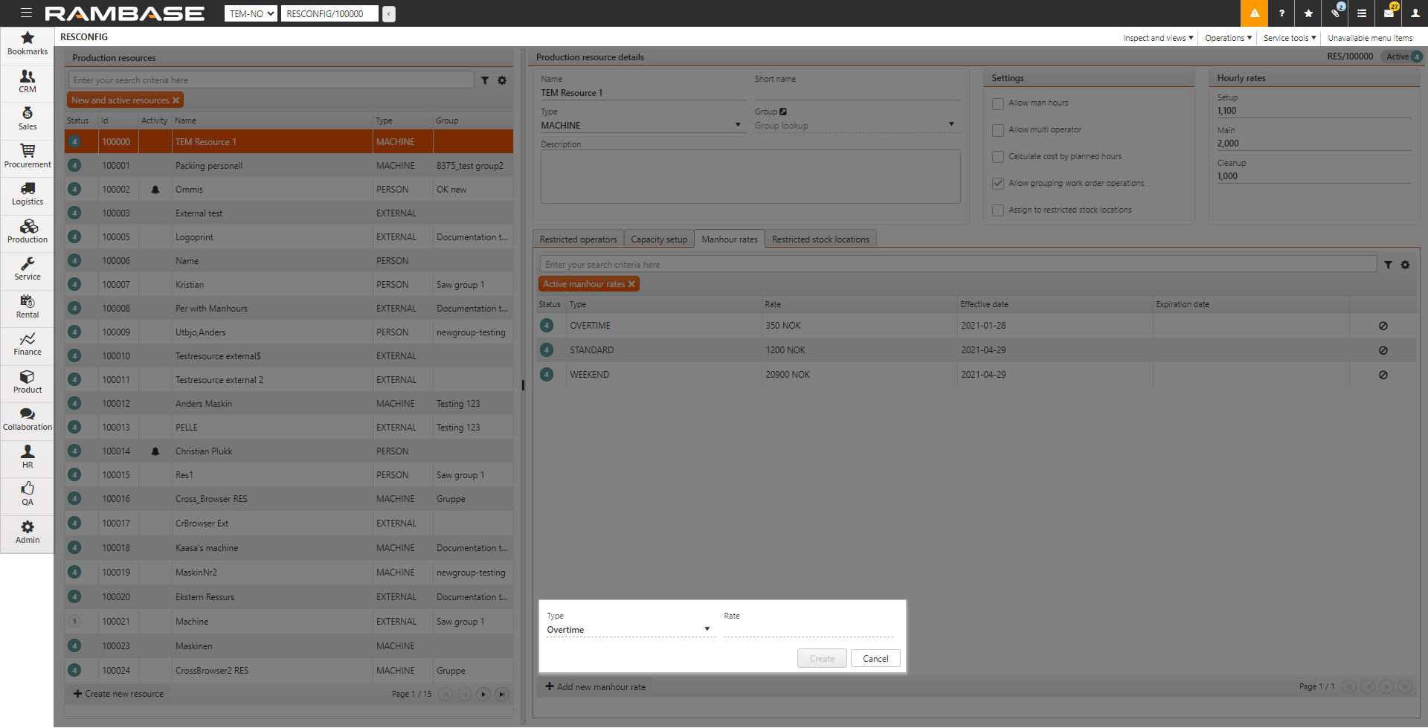Tick Calculate cost by planned hours
This screenshot has width=1428, height=728.
pos(998,157)
